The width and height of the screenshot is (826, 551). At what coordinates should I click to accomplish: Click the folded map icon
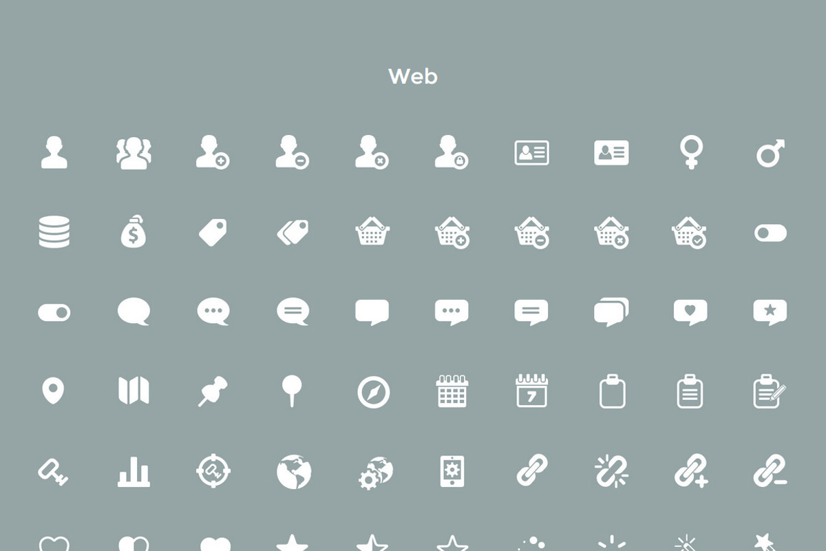[134, 391]
